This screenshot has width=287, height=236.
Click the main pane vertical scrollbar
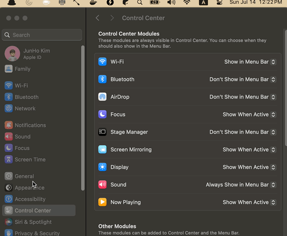[x=286, y=87]
